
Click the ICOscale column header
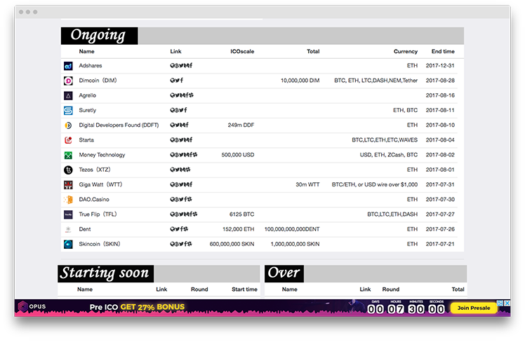(x=242, y=51)
